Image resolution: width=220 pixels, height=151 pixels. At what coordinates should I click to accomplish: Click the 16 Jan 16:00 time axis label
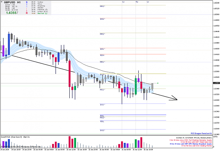pos(149,150)
